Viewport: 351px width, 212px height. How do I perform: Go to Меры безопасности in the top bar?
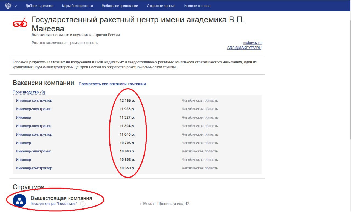tap(77, 6)
